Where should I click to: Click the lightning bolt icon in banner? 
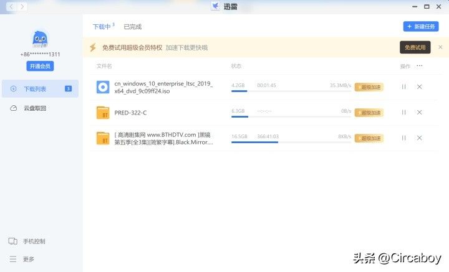(x=93, y=47)
